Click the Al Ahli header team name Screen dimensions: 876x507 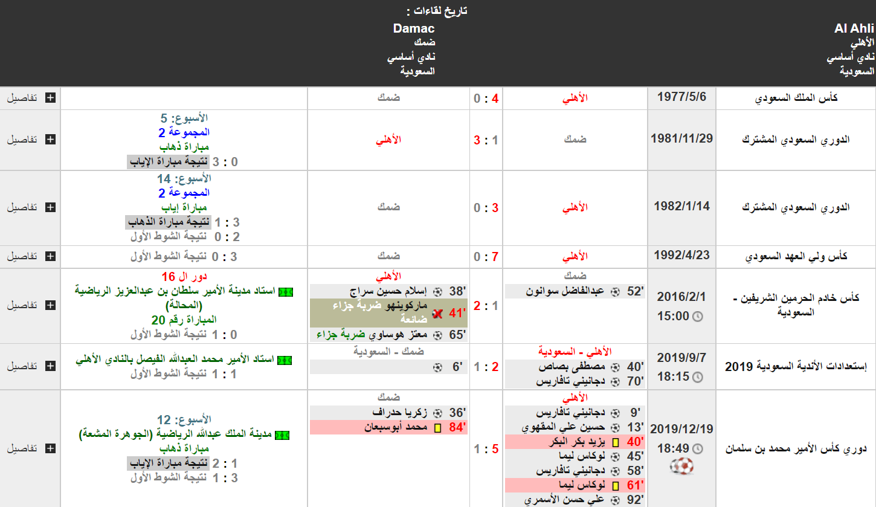854,29
